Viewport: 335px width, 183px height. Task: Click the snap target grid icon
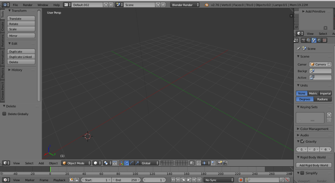(x=213, y=163)
